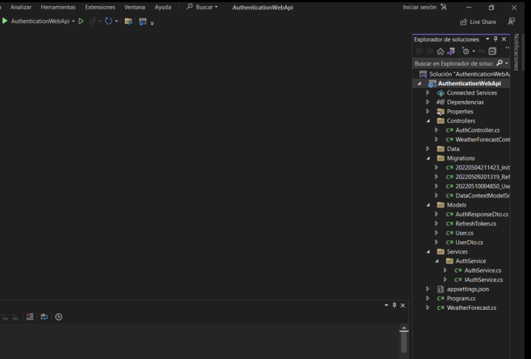Open the folder search icon in toolbar

128,21
